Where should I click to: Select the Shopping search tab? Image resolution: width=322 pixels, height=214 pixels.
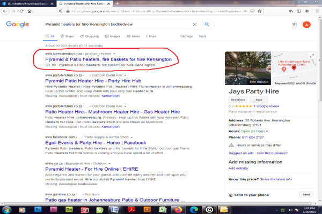pos(90,36)
